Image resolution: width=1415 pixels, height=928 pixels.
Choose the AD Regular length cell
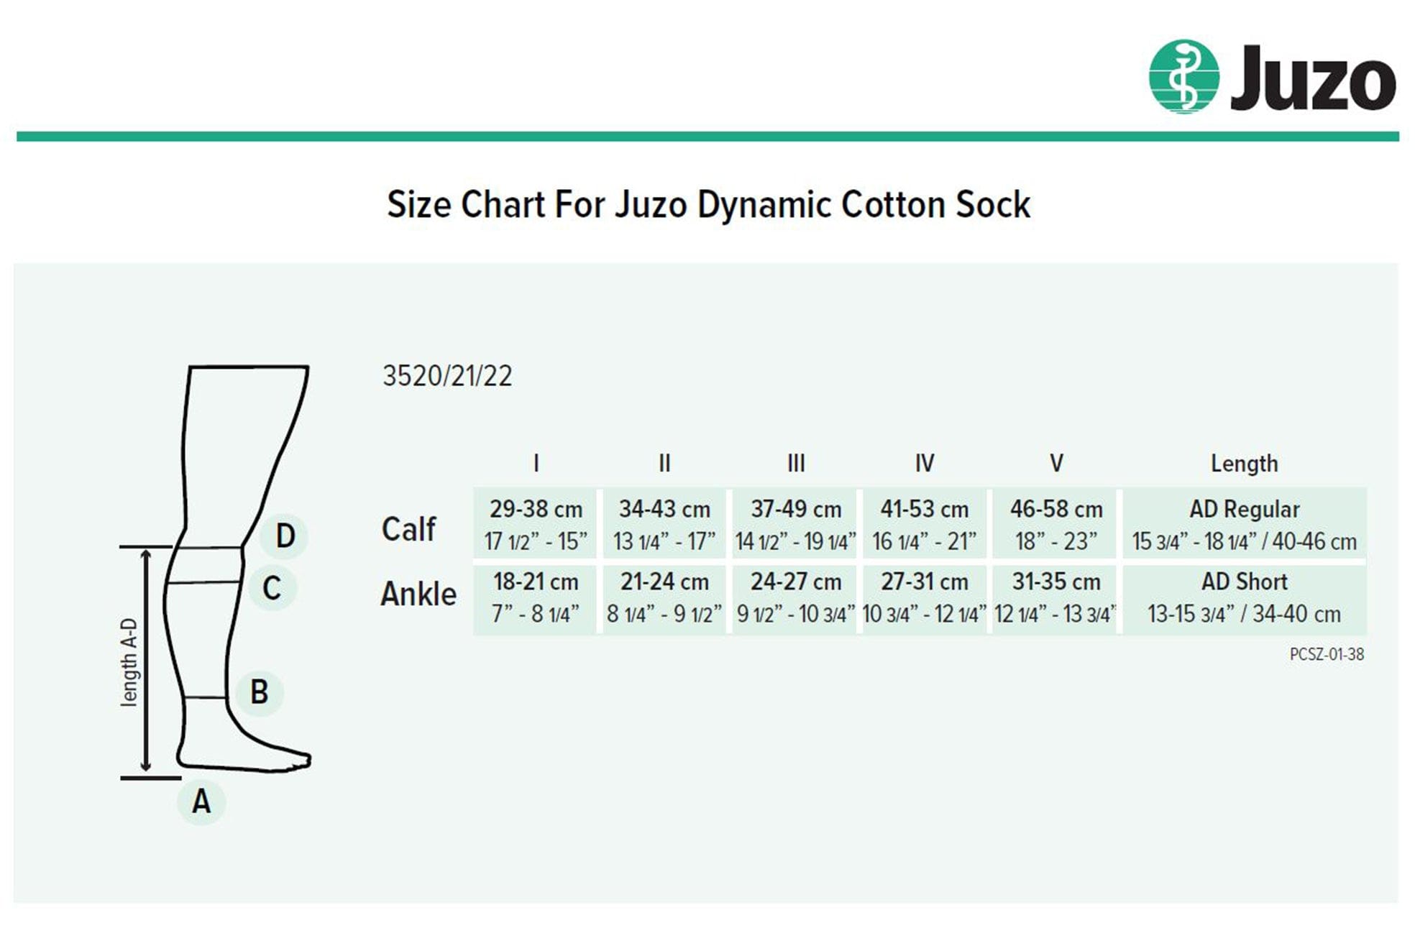click(1245, 523)
